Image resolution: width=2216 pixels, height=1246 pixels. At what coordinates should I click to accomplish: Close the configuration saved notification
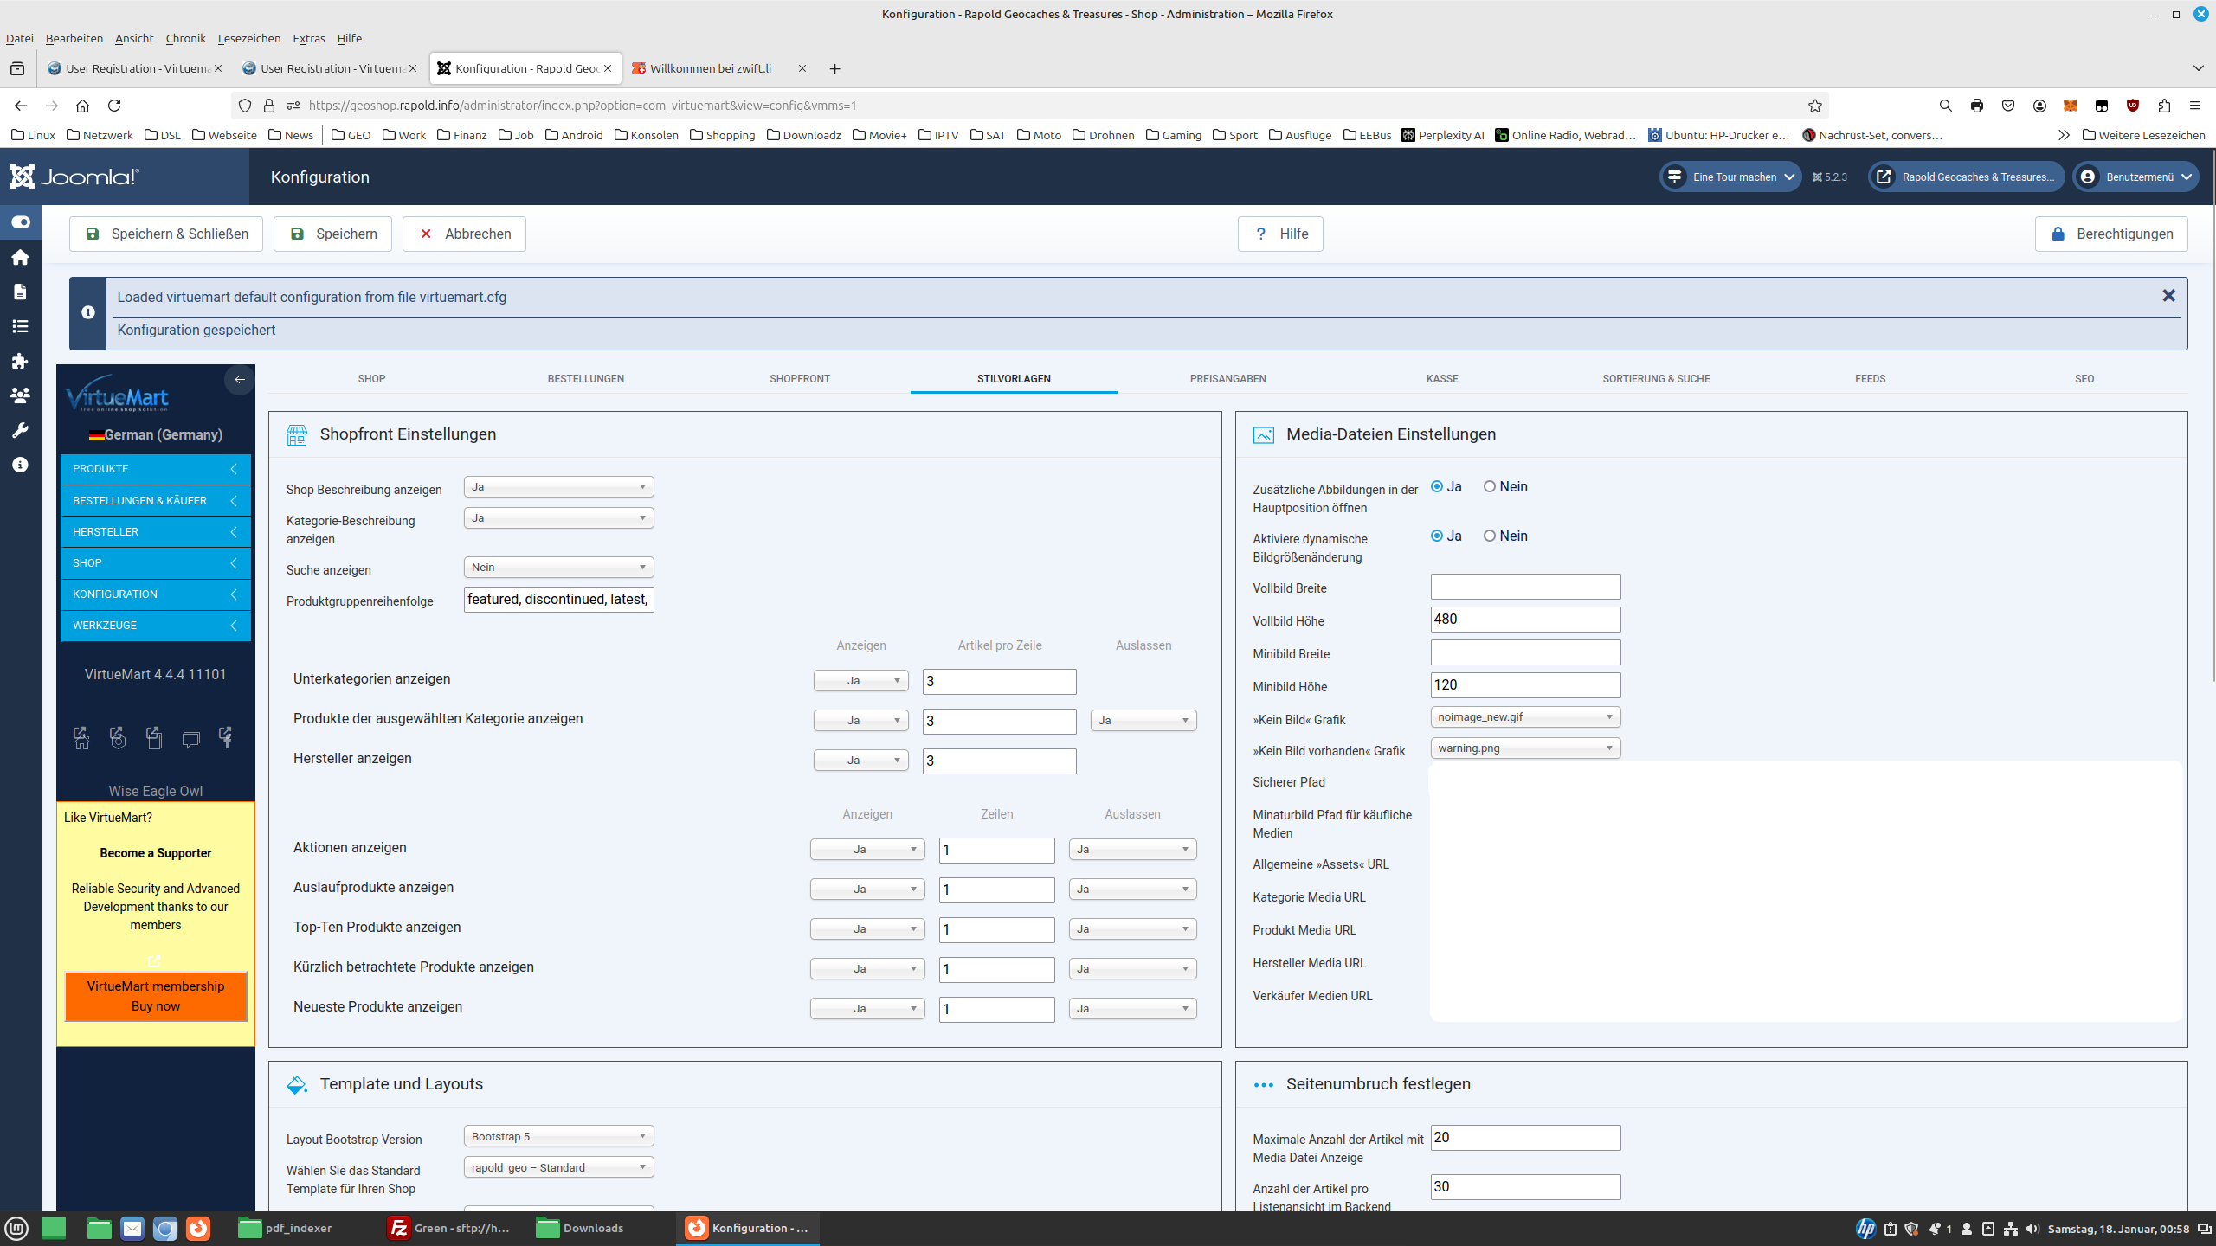(x=2168, y=296)
